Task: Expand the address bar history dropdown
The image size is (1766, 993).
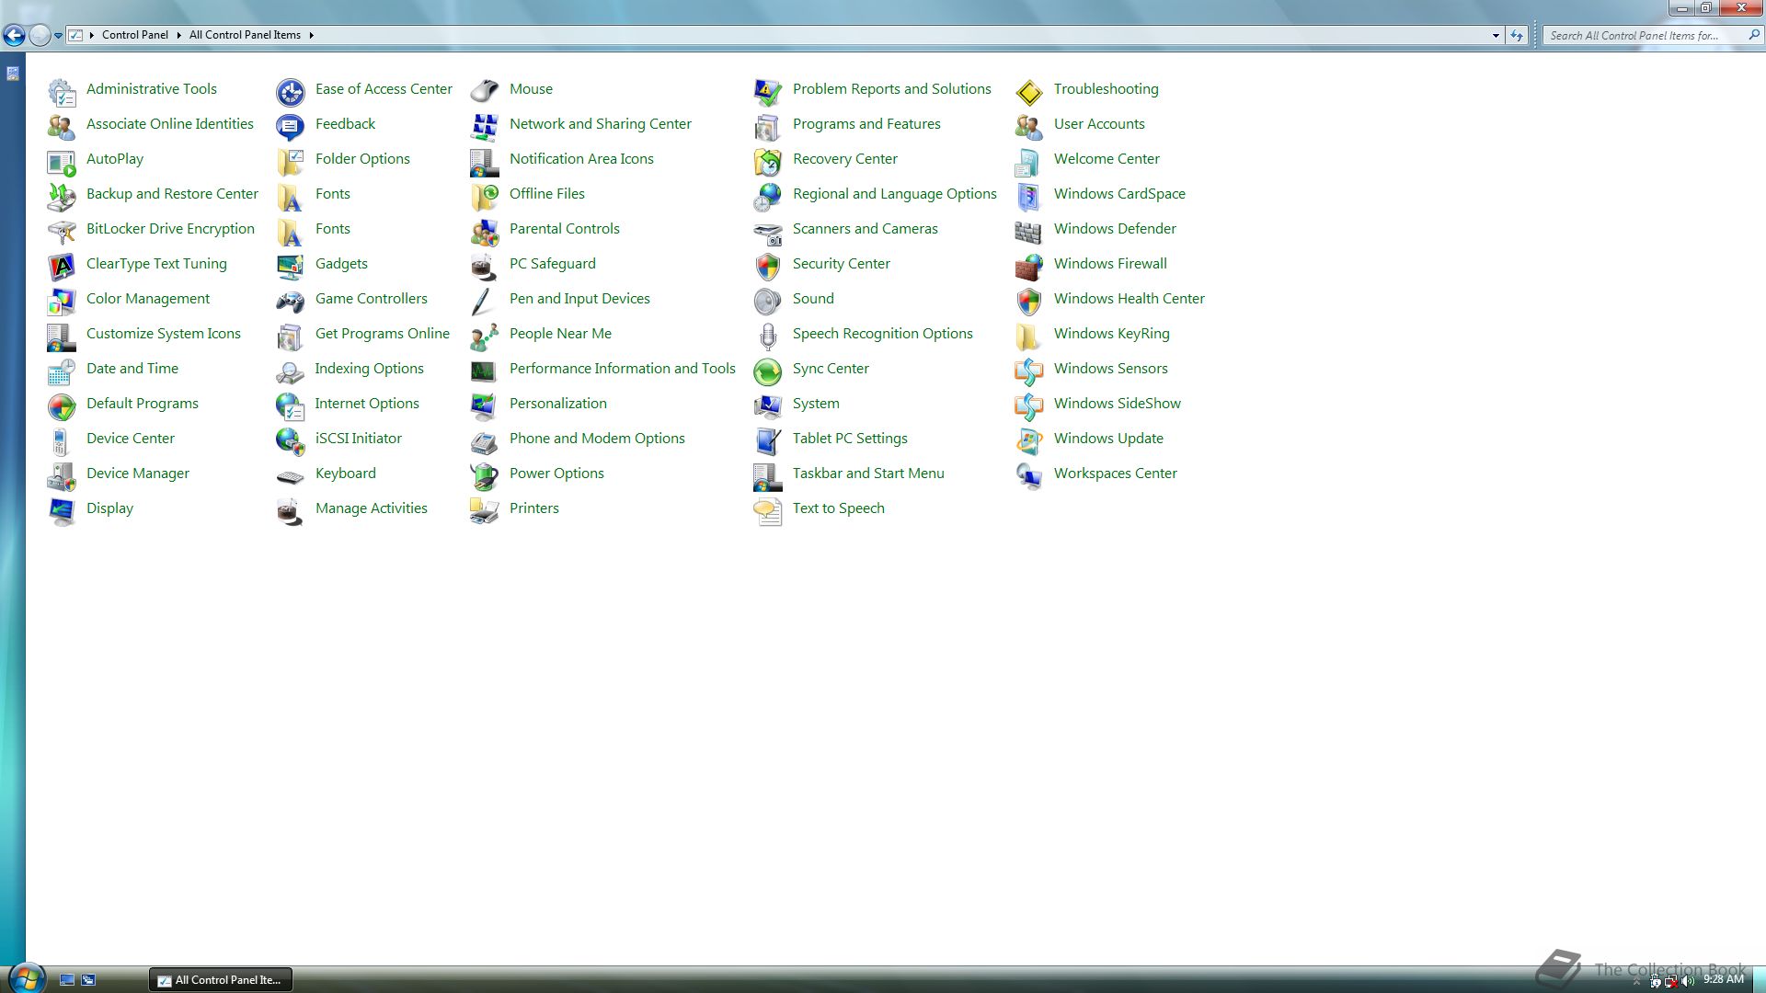Action: point(1496,36)
